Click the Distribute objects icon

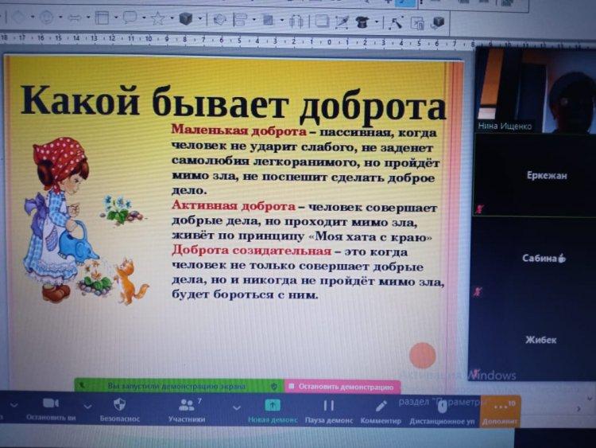pyautogui.click(x=296, y=21)
